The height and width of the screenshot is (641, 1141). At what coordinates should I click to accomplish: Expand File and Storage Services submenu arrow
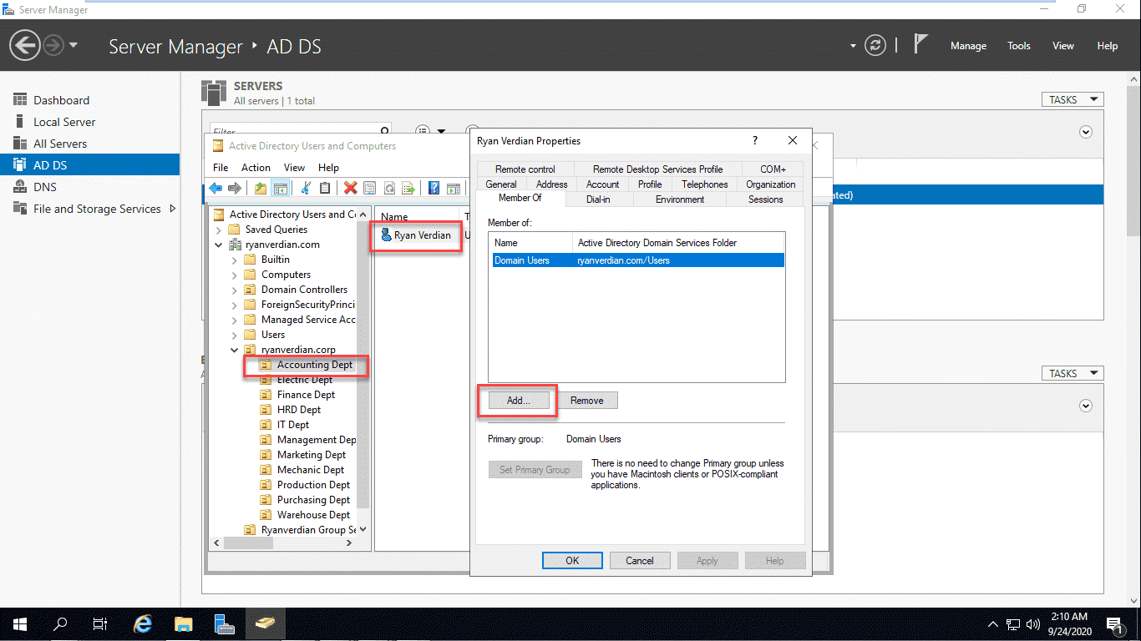pos(172,209)
